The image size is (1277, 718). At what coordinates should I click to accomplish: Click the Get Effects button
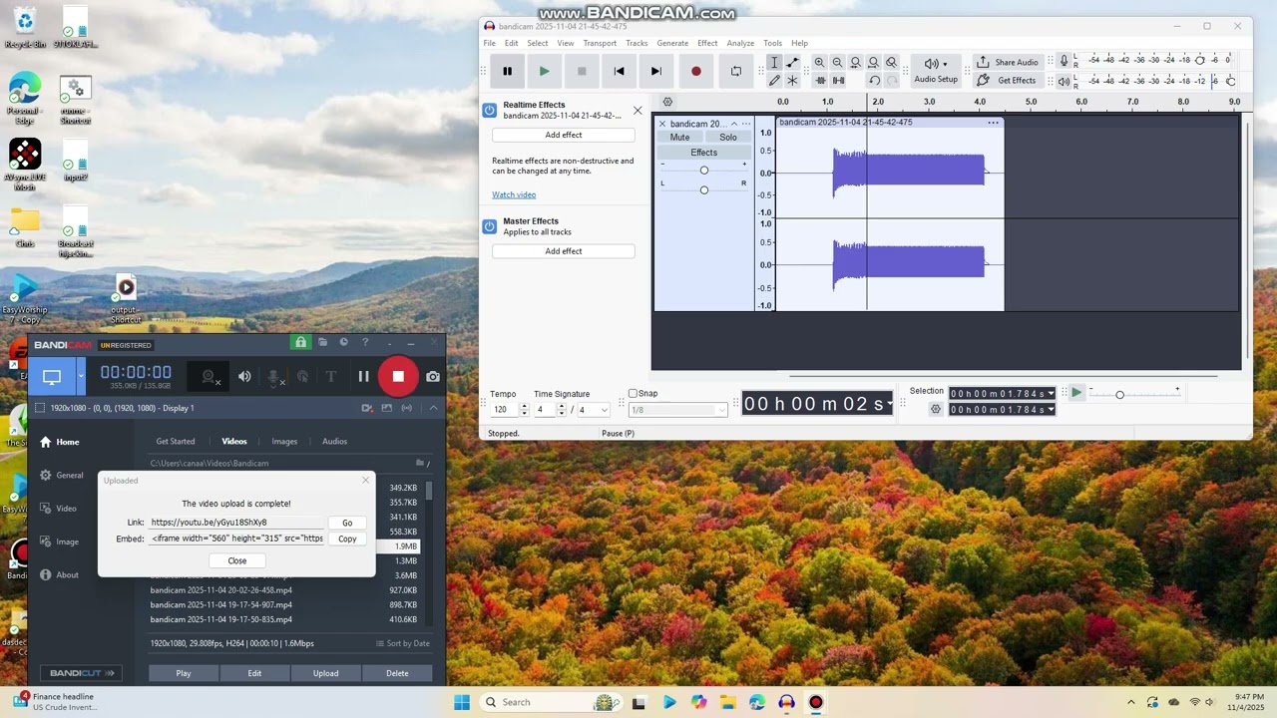click(x=1008, y=80)
